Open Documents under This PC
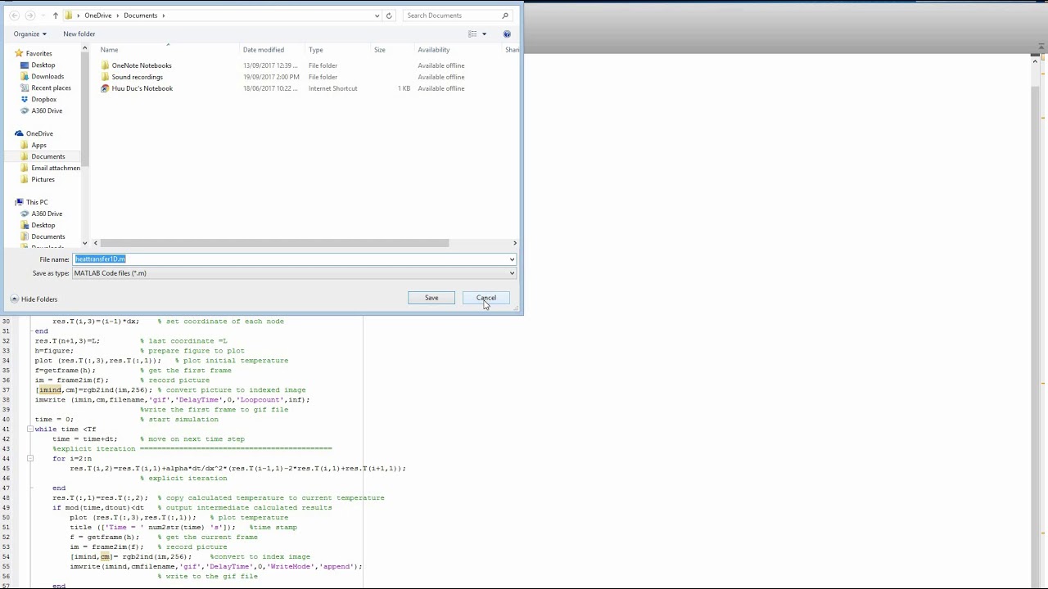Viewport: 1048px width, 589px height. (48, 236)
